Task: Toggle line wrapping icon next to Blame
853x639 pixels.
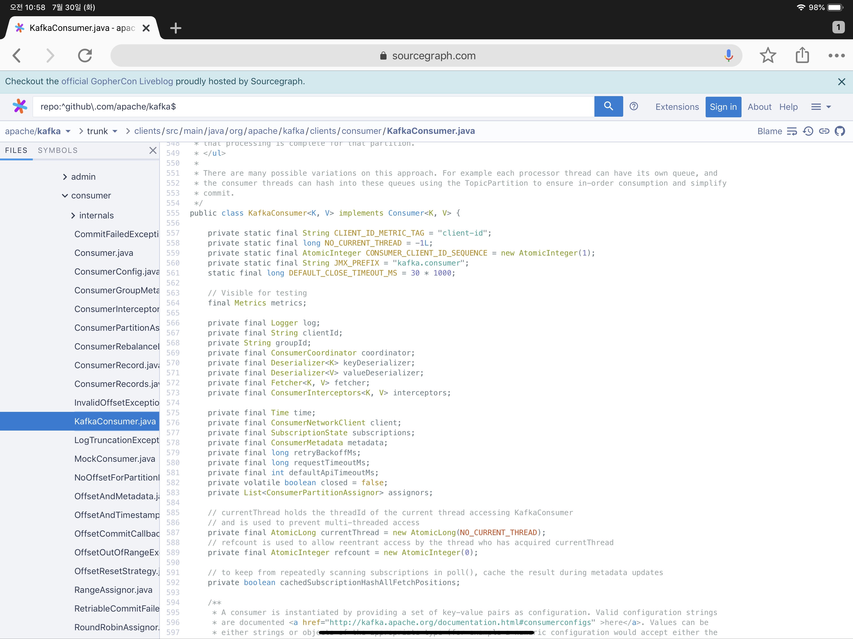Action: pyautogui.click(x=791, y=131)
